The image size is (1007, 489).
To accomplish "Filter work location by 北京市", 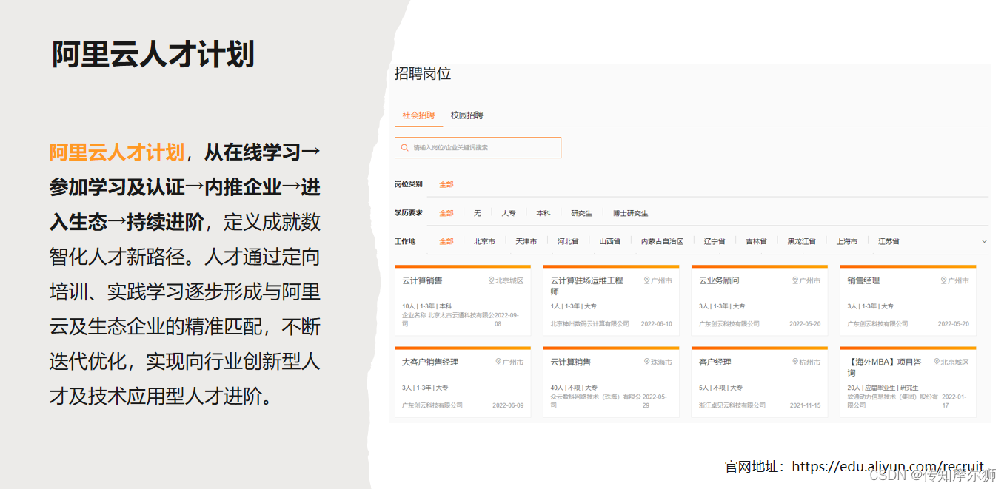I will [x=484, y=241].
